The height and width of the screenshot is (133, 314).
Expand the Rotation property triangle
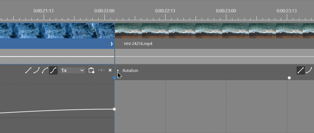point(118,71)
